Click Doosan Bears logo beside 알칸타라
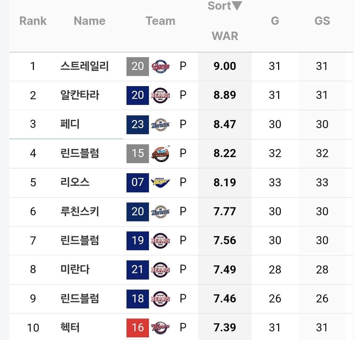Viewport: 354px width, 340px height. (x=160, y=95)
